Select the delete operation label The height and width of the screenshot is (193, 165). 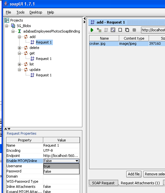click(34, 48)
